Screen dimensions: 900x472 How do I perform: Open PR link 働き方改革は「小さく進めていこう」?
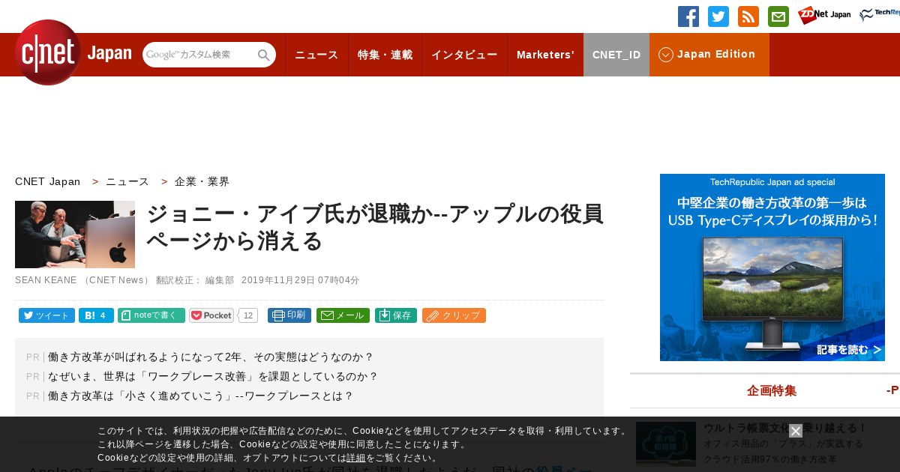coord(201,396)
